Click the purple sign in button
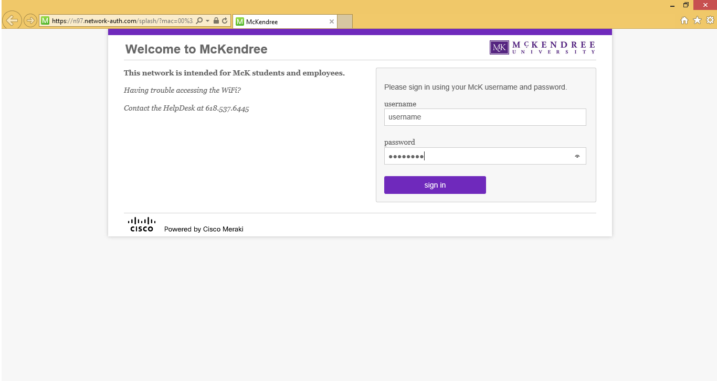This screenshot has height=381, width=717. click(x=435, y=185)
